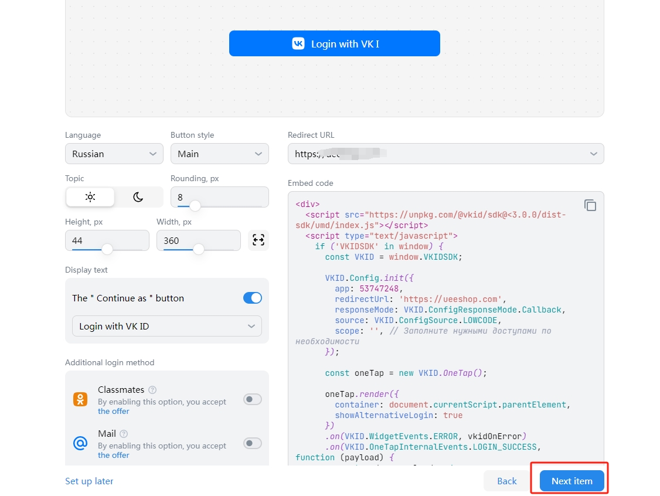Open the Login with VK ID text dropdown
The height and width of the screenshot is (496, 660).
(x=166, y=327)
